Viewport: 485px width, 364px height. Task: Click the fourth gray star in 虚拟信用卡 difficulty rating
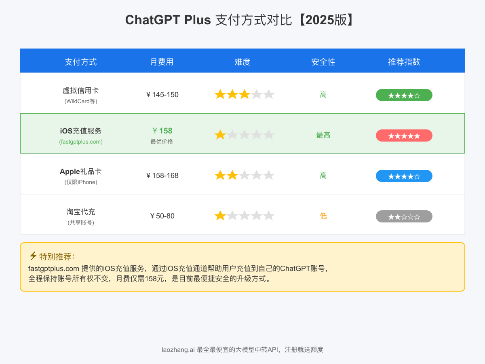(x=257, y=94)
